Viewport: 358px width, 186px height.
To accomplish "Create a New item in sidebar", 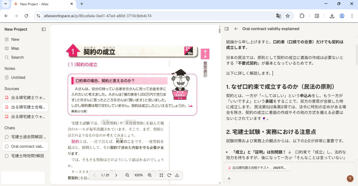I will (x=15, y=40).
